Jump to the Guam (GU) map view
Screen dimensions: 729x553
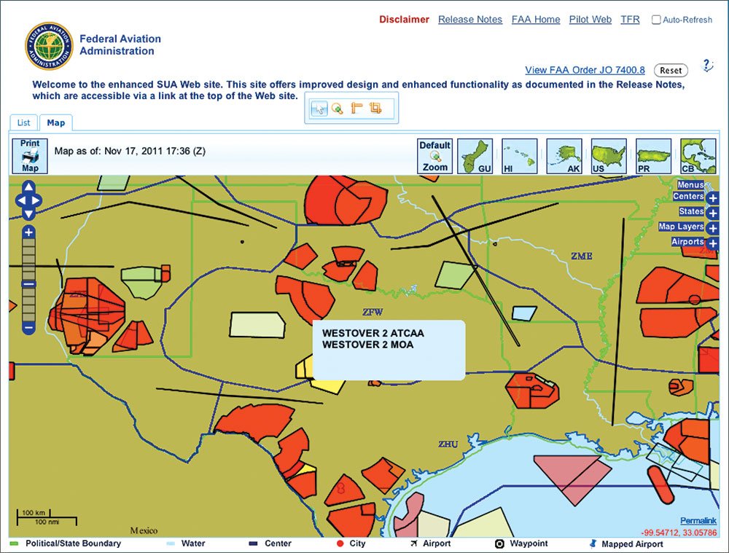(475, 157)
